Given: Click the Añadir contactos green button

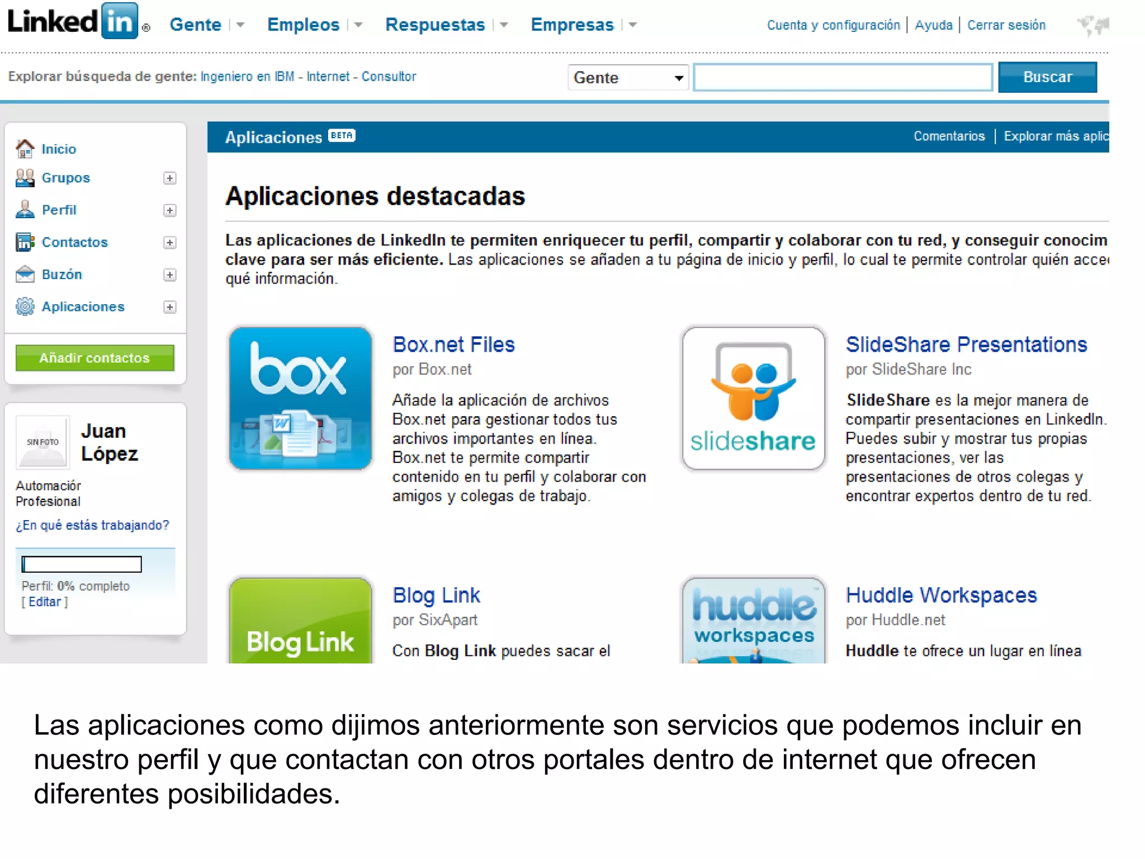Looking at the screenshot, I should click(x=94, y=358).
